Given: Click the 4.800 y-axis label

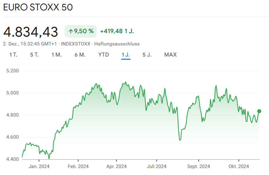Looking at the screenshot, I should (13, 115).
